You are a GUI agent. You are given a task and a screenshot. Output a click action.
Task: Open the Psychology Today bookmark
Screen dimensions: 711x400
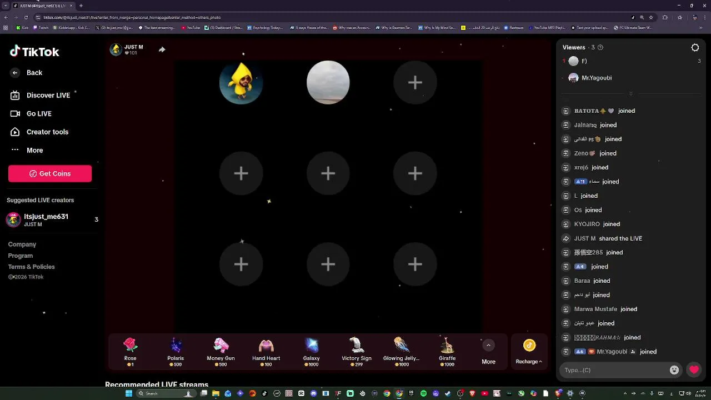(x=266, y=27)
